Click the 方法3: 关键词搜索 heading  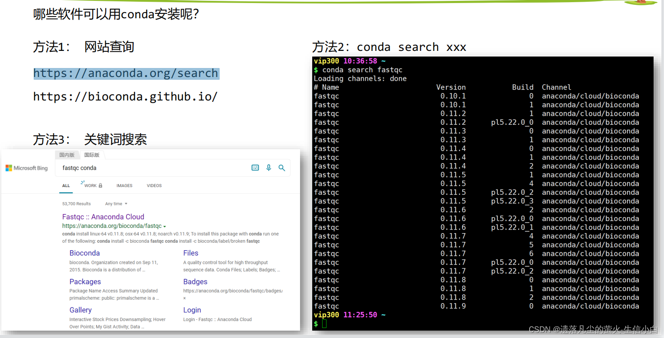(90, 139)
